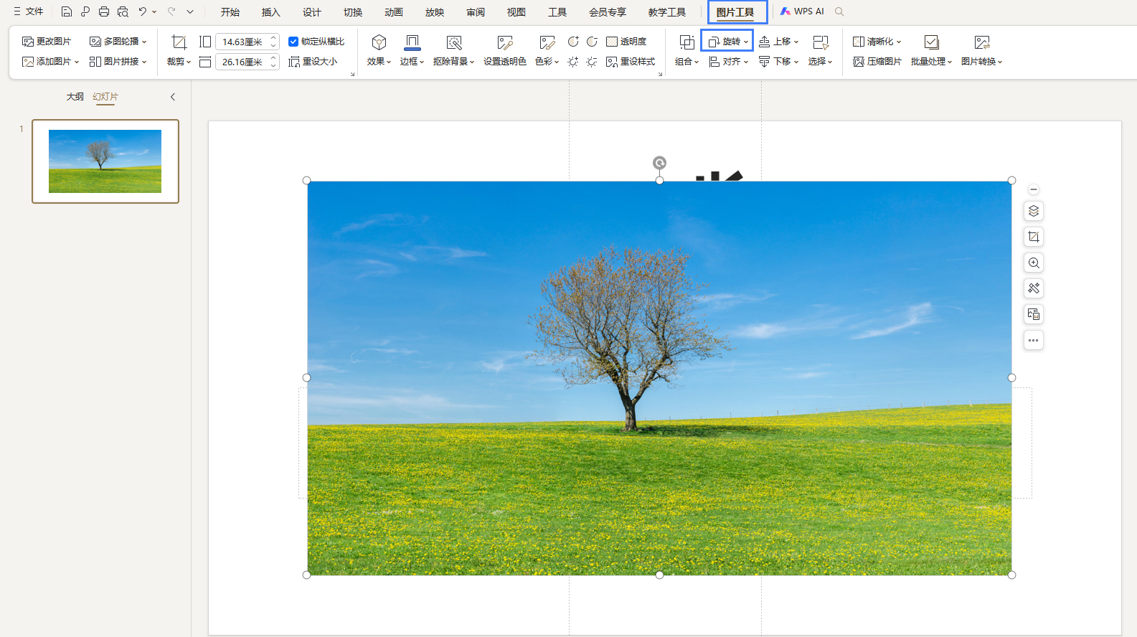Click the search magnifier near WPS AI
1137x637 pixels.
click(x=839, y=11)
